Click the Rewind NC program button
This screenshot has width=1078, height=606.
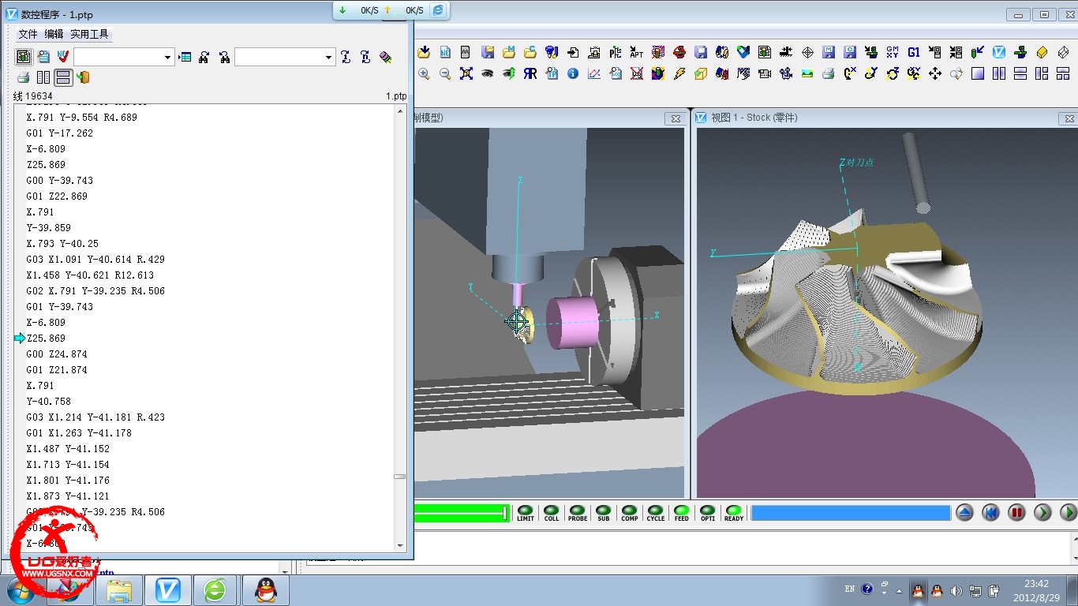[x=990, y=513]
